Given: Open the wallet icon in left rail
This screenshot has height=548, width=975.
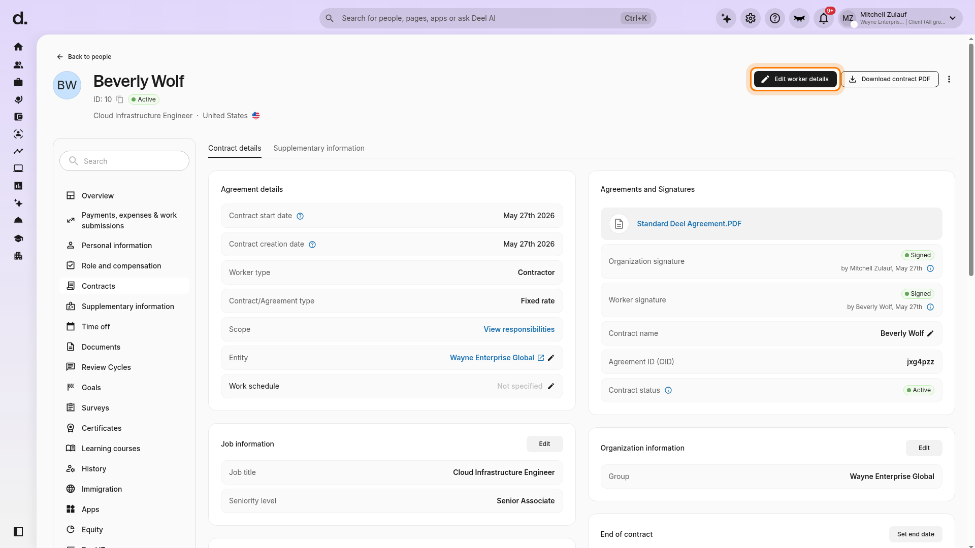Looking at the screenshot, I should (x=18, y=117).
